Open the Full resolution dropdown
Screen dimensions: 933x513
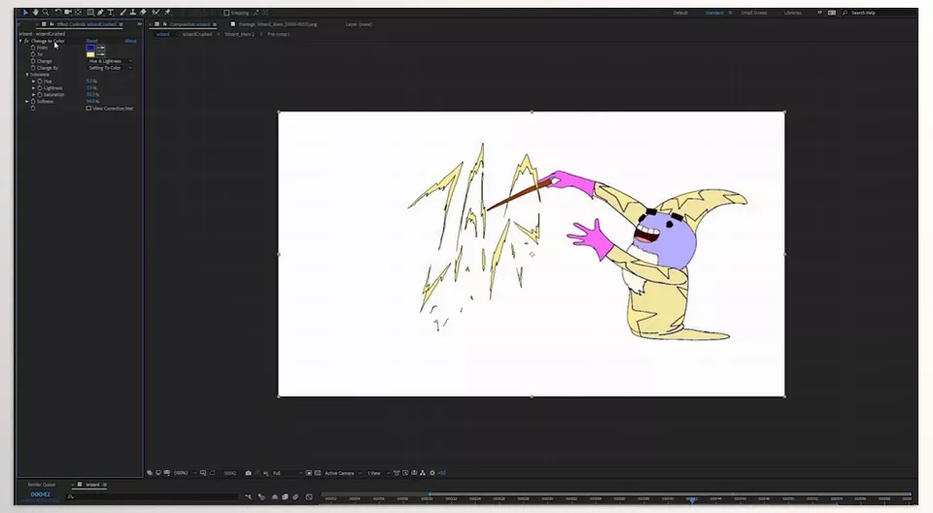pyautogui.click(x=288, y=473)
